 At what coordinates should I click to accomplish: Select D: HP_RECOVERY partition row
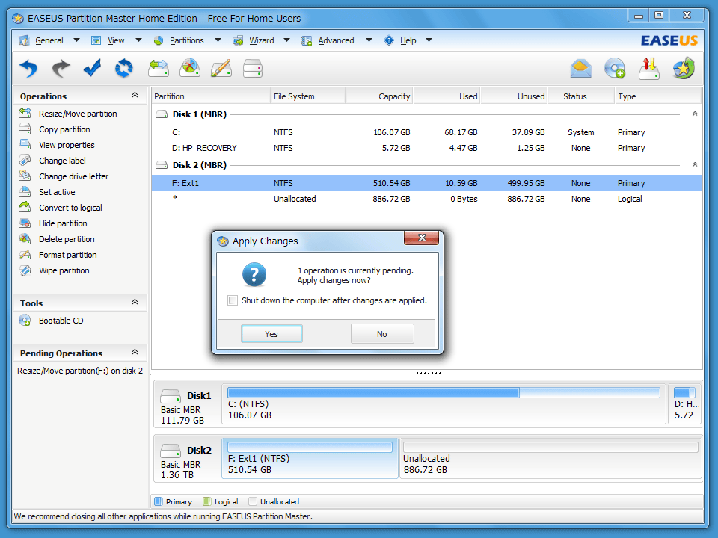click(x=427, y=148)
